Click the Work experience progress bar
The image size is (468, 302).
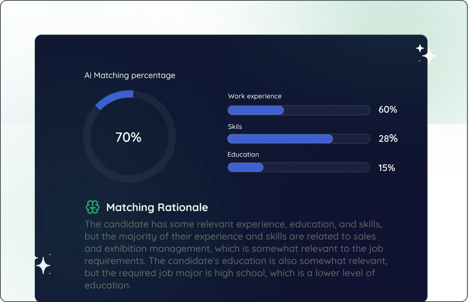tap(298, 110)
